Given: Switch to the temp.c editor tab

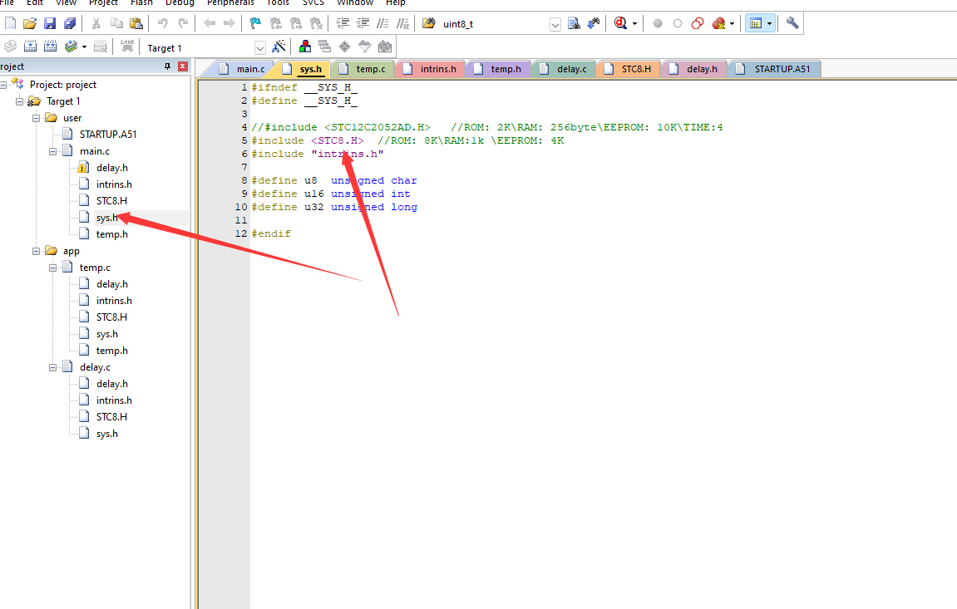Looking at the screenshot, I should pos(363,69).
